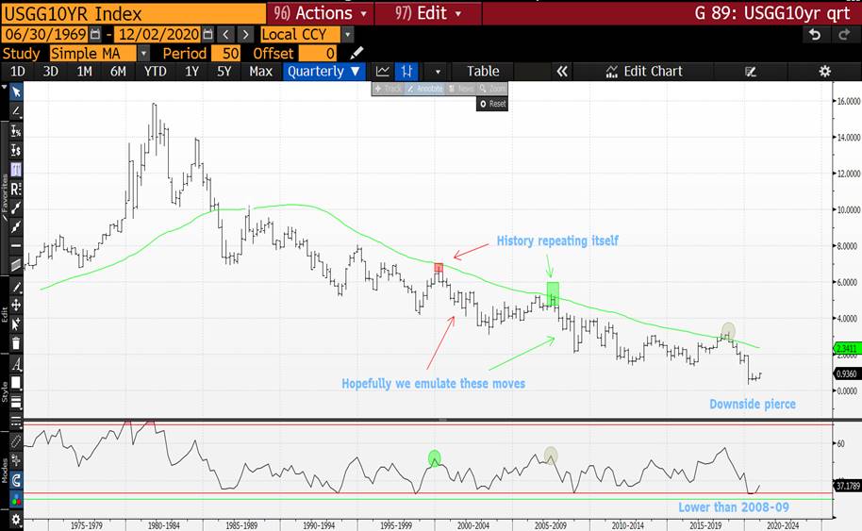Select the YTD range tab
The height and width of the screenshot is (531, 862).
pos(155,72)
